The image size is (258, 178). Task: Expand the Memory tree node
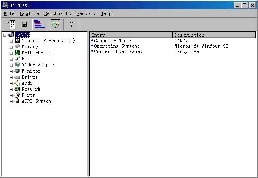11,47
